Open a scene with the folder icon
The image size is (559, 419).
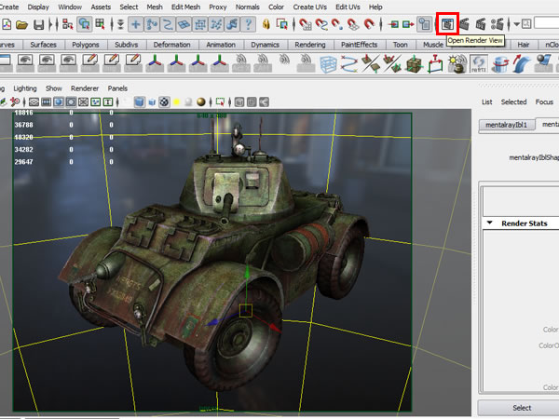21,24
